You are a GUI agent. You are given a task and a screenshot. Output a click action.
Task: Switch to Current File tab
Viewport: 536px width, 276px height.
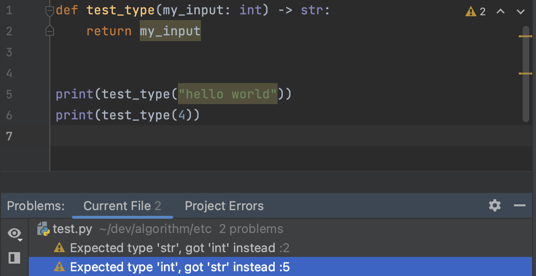click(x=122, y=206)
